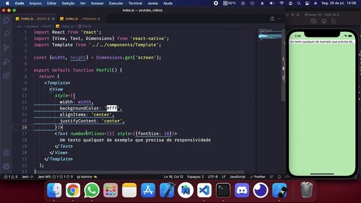
Task: Open Terminal app from the Dock
Action: (223, 191)
